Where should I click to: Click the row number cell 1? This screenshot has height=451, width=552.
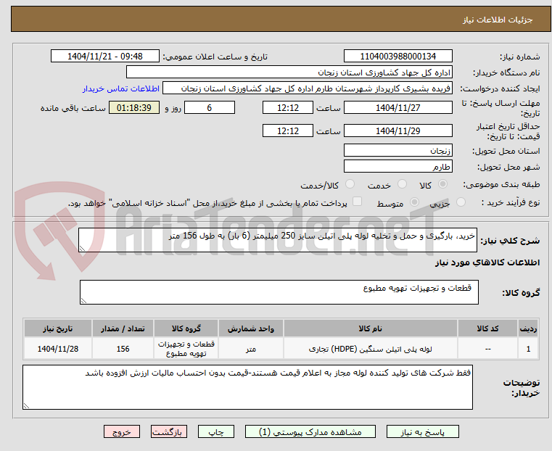pyautogui.click(x=528, y=349)
